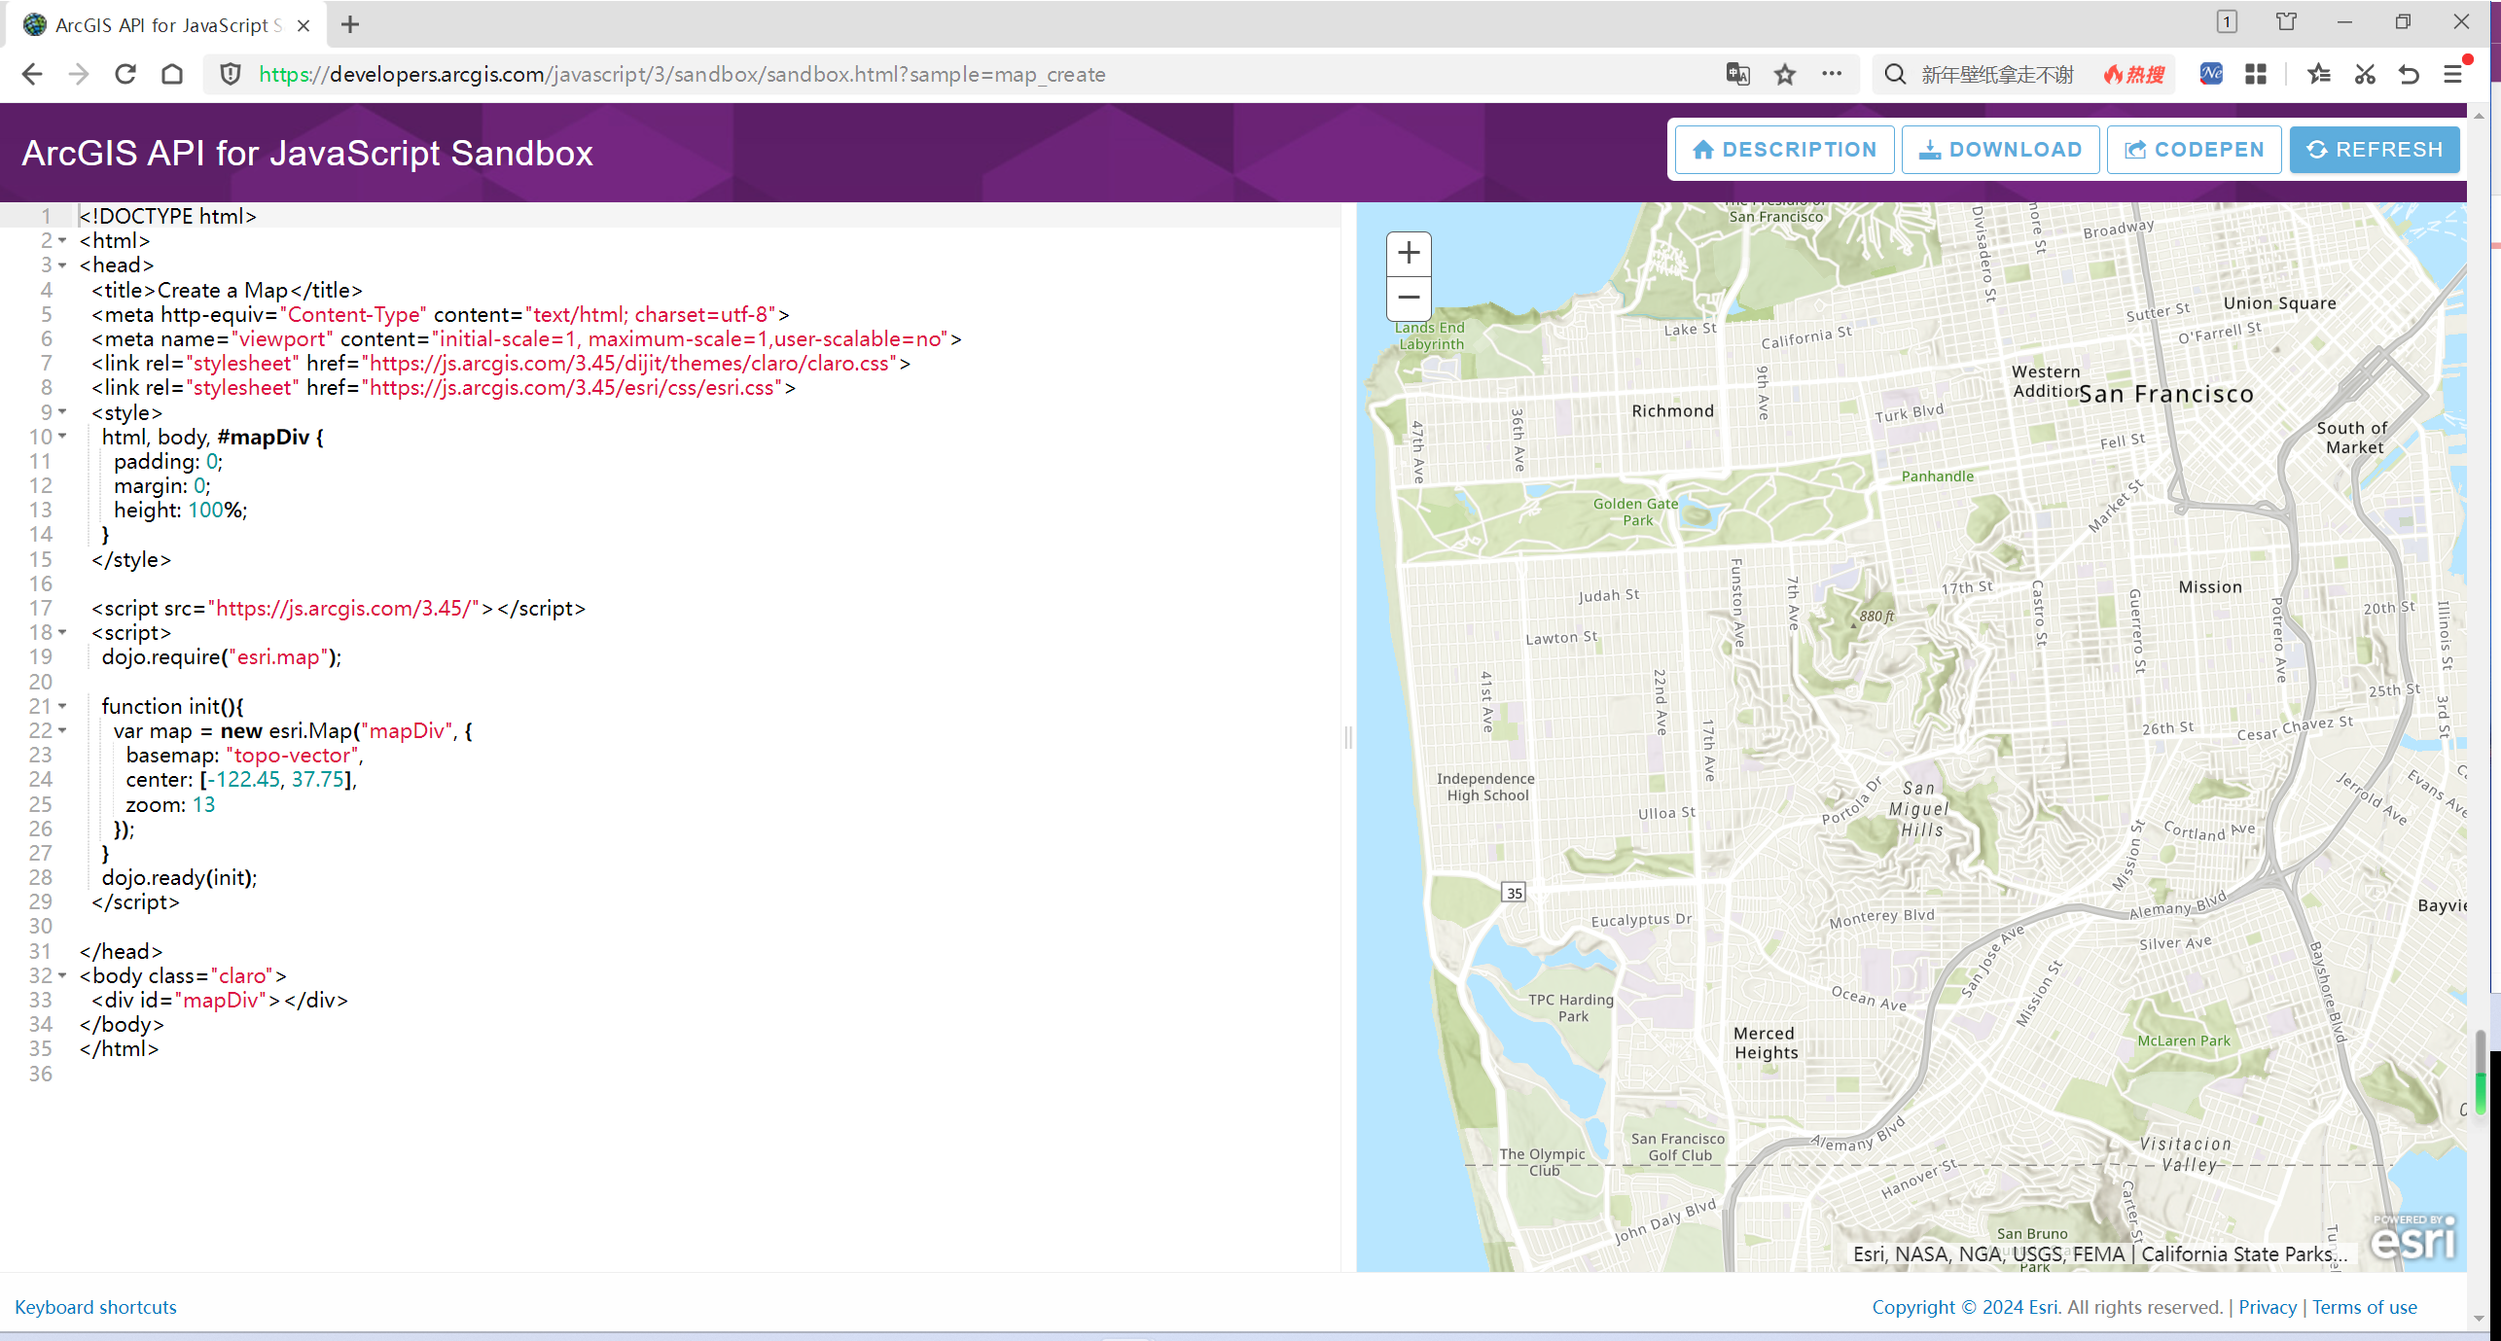Image resolution: width=2501 pixels, height=1341 pixels.
Task: Select the ArcGIS API for JavaScript tab
Action: pos(167,25)
